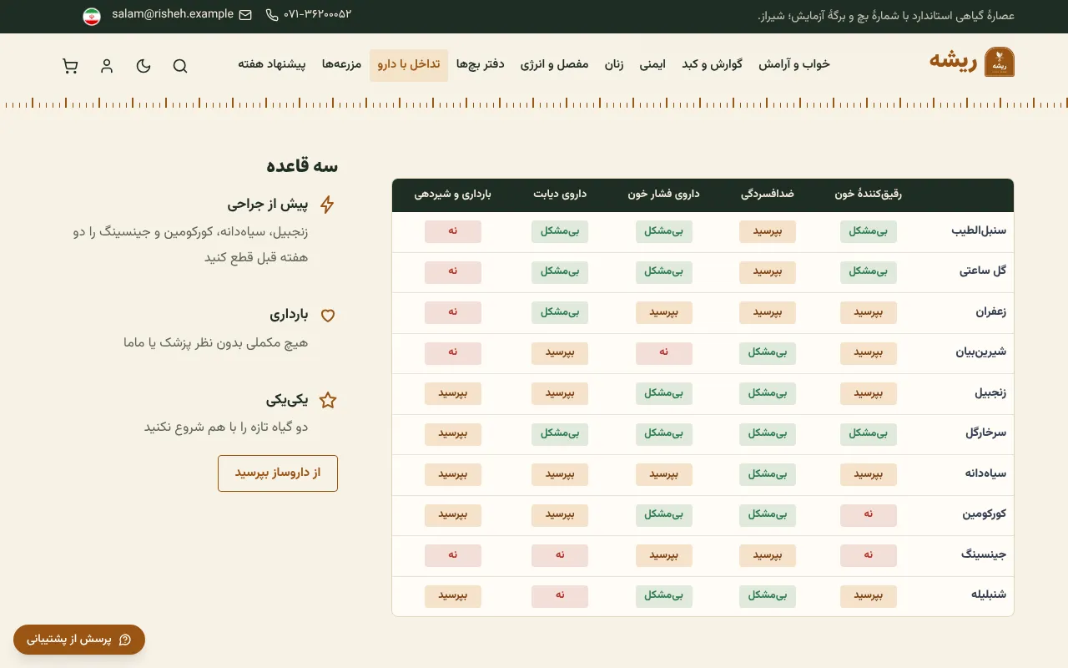Select the سنبل‌الطیب row label
The image size is (1068, 668).
coord(979,231)
